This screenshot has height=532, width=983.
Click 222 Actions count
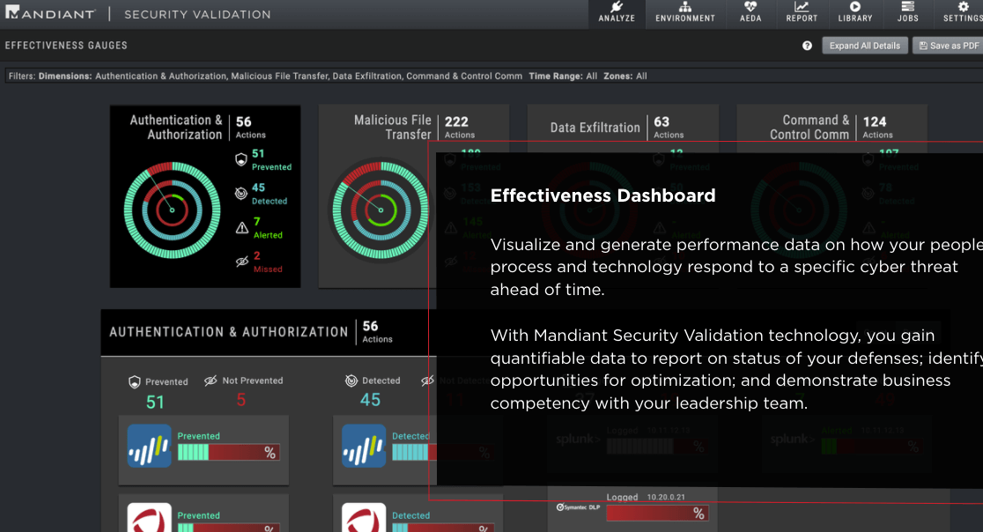tap(460, 127)
